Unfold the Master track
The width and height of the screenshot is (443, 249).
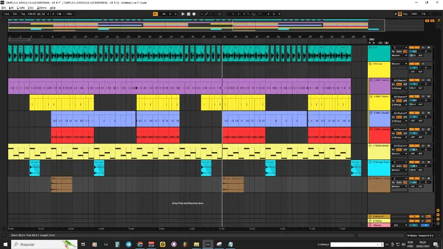[x=370, y=225]
